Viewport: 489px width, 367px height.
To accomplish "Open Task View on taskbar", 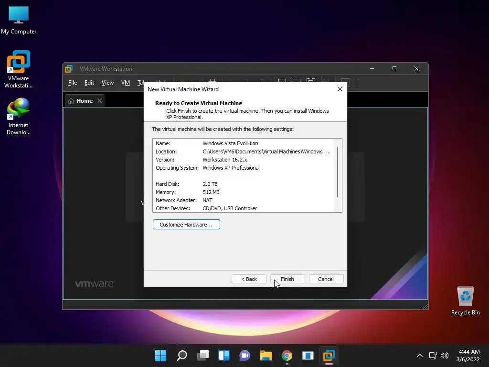I will [x=202, y=356].
